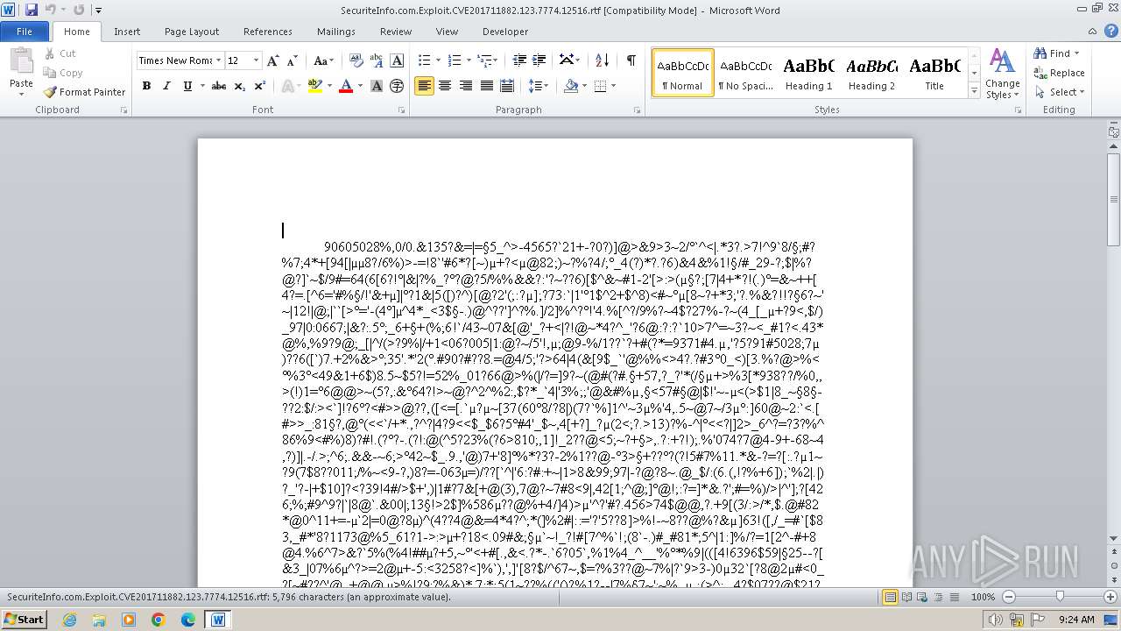
Task: Center align the text
Action: [445, 86]
